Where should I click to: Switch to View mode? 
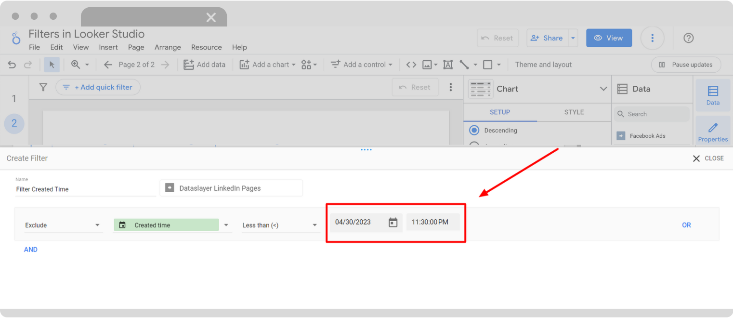pos(609,38)
